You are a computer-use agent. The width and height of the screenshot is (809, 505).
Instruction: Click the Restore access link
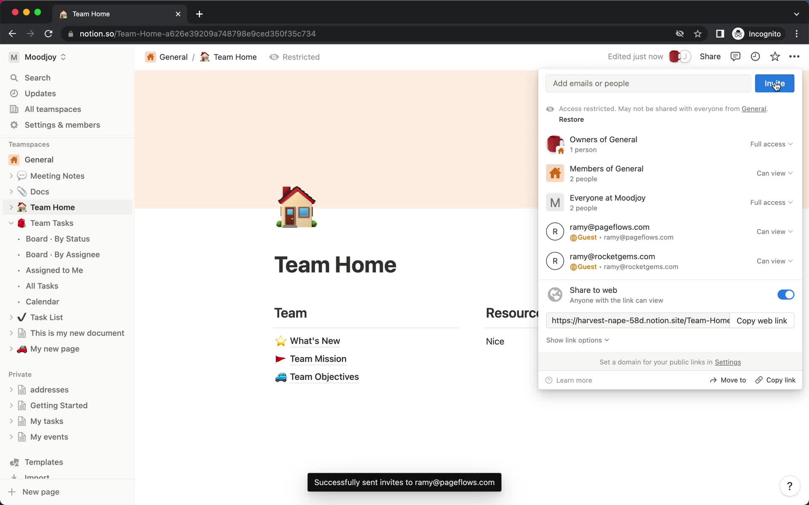tap(571, 119)
